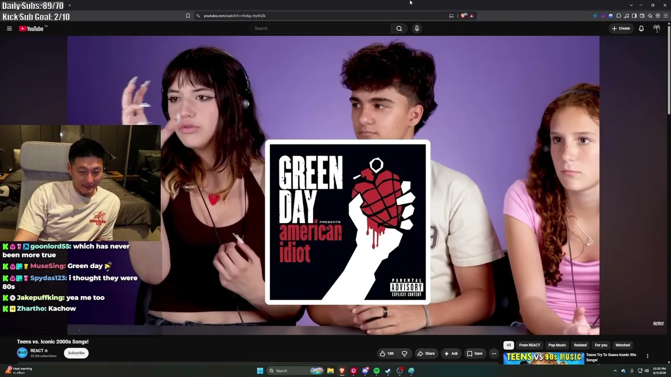Select the Pop Music filter chip

click(557, 345)
